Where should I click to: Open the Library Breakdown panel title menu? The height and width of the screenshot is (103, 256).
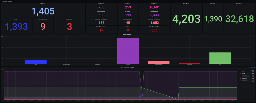click(x=127, y=35)
